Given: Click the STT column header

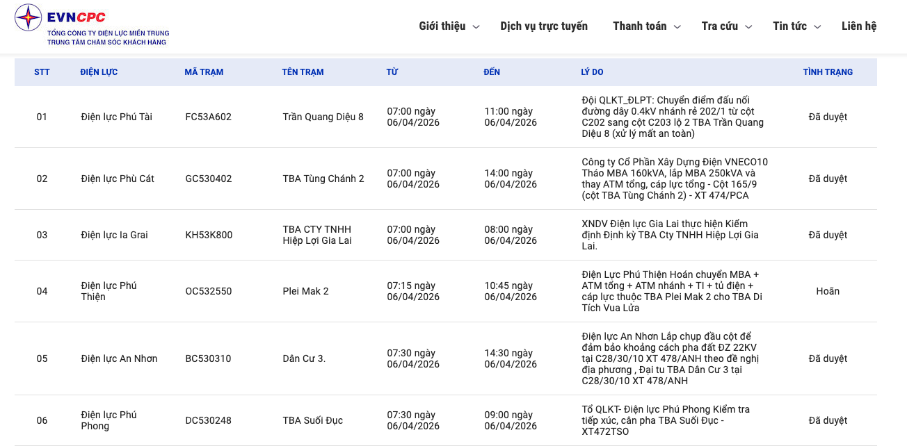Looking at the screenshot, I should 42,72.
